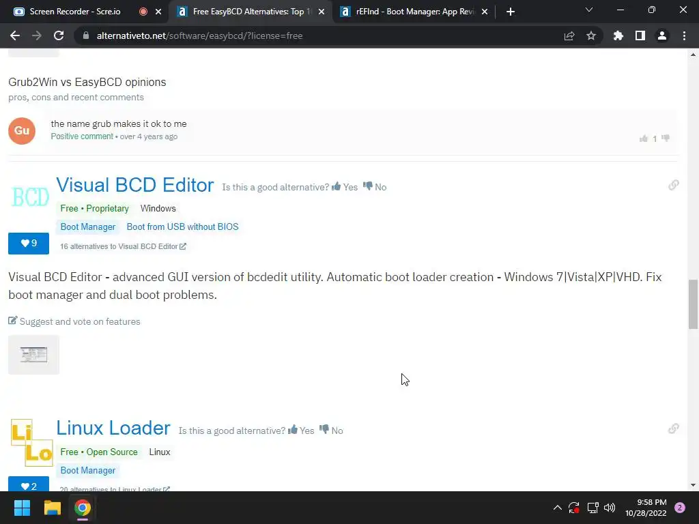Viewport: 699px width, 524px height.
Task: Vote Yes for Linux Loader alternative
Action: [x=301, y=431]
